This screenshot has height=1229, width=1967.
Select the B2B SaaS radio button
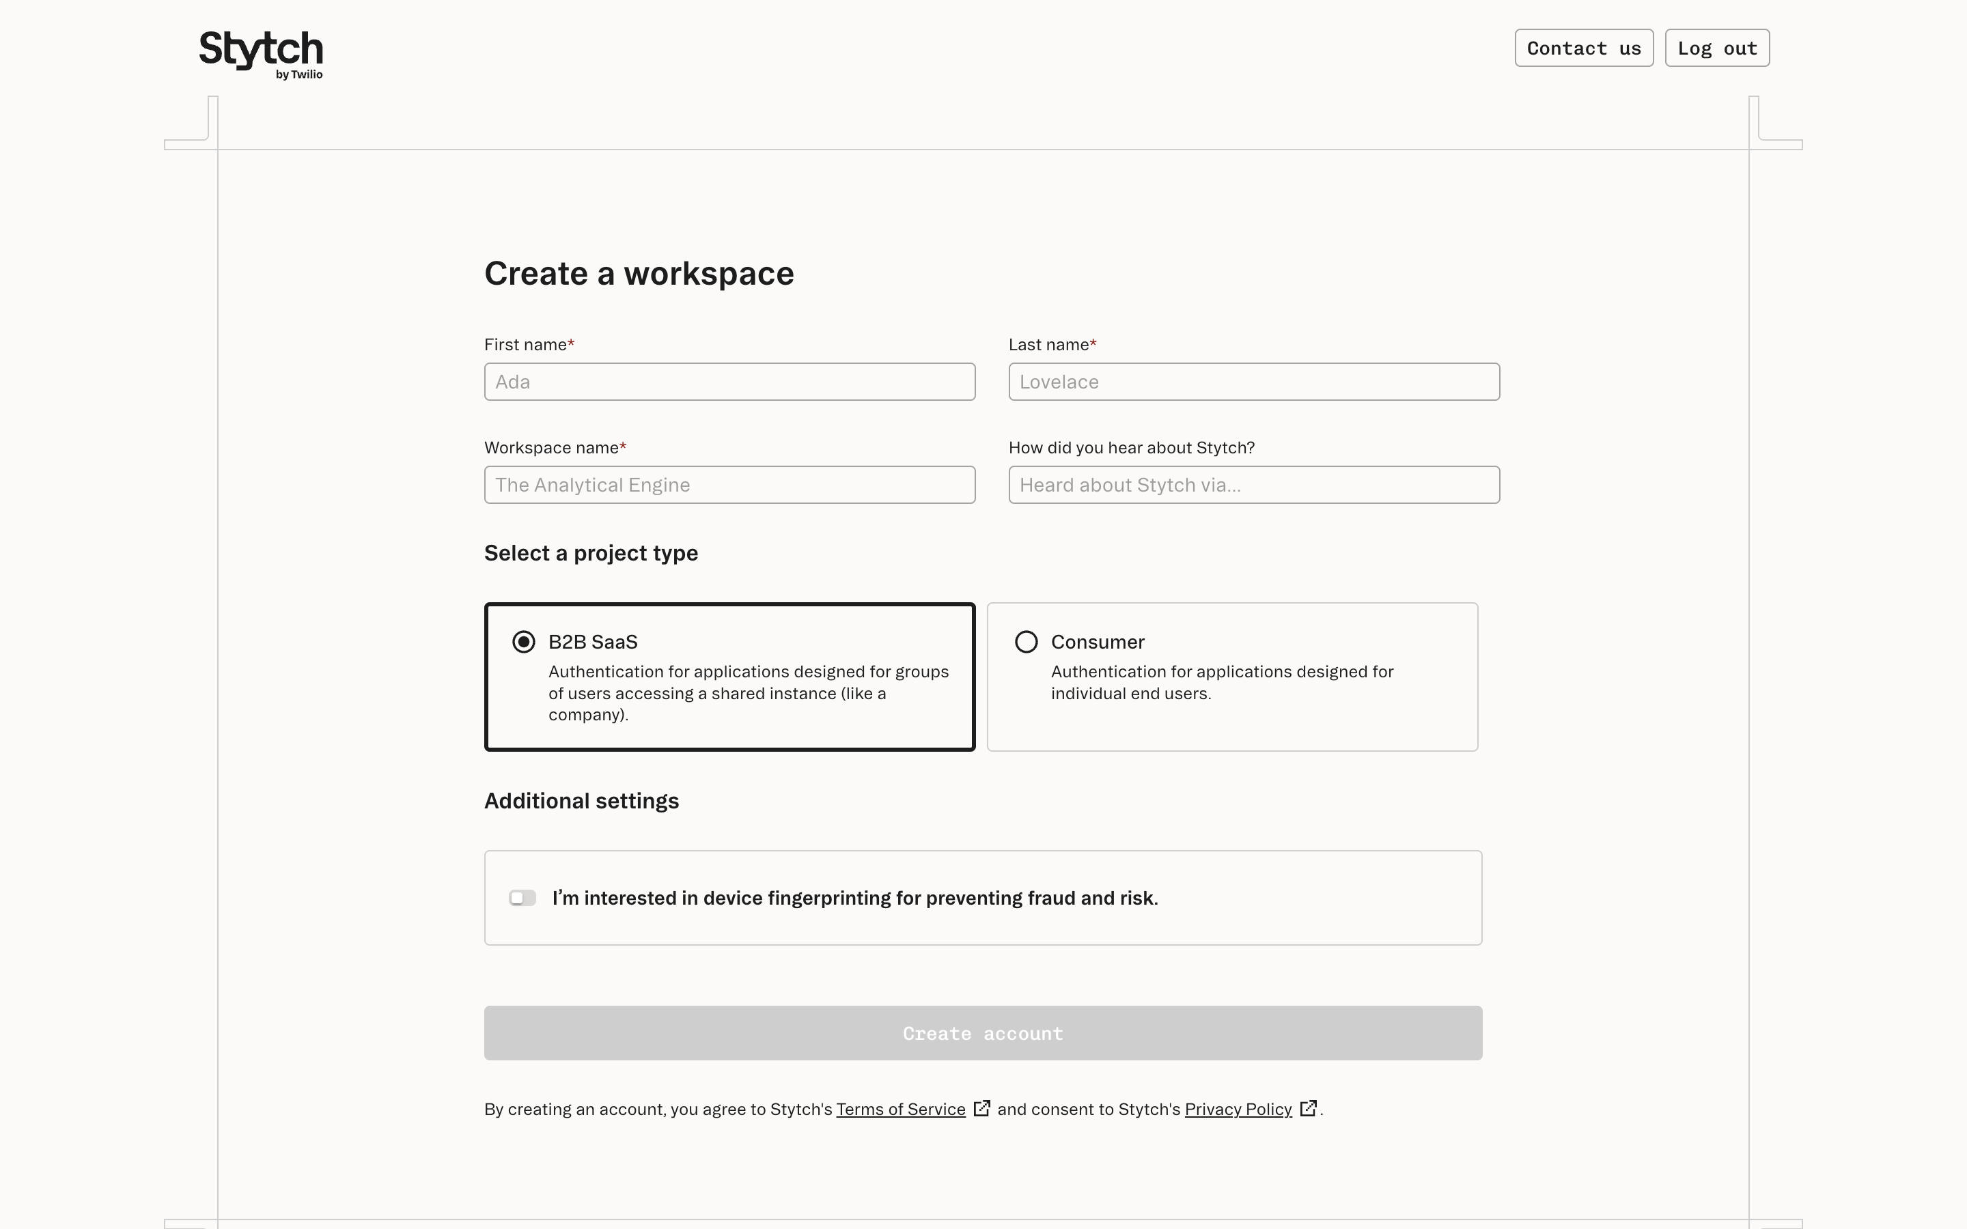[x=523, y=642]
